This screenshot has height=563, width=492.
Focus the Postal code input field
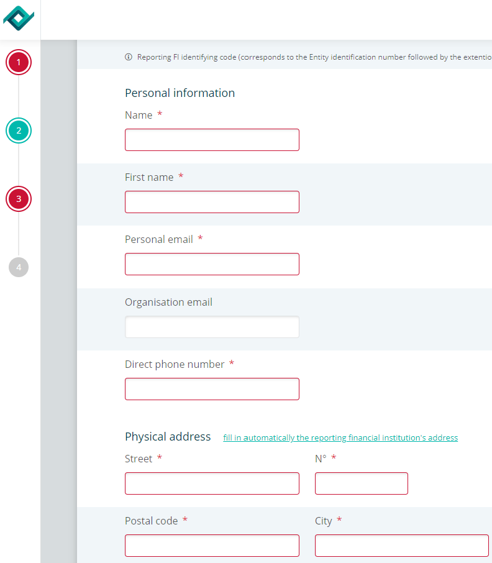pyautogui.click(x=212, y=546)
